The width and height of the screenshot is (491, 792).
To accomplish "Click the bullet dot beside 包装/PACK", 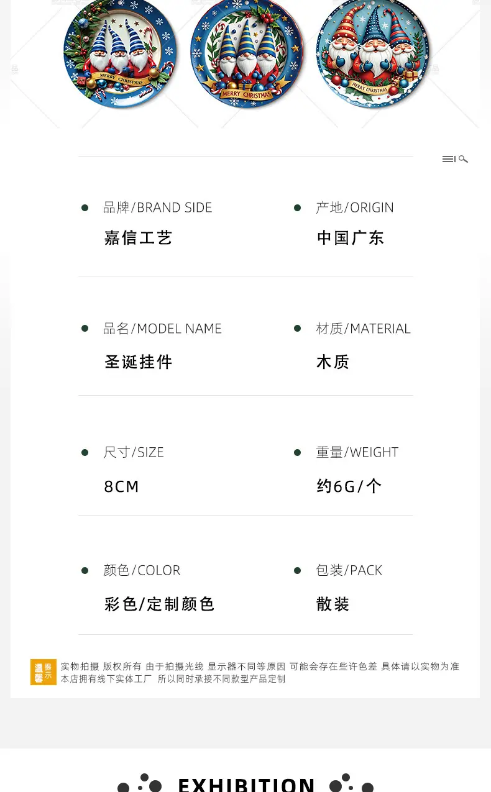I will [x=297, y=570].
